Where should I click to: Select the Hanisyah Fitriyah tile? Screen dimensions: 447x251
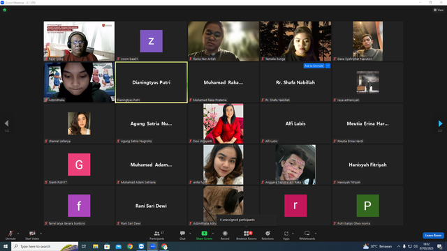pyautogui.click(x=368, y=165)
